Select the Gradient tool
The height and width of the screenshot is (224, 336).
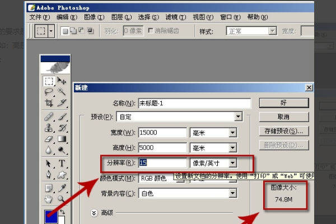(x=62, y=139)
